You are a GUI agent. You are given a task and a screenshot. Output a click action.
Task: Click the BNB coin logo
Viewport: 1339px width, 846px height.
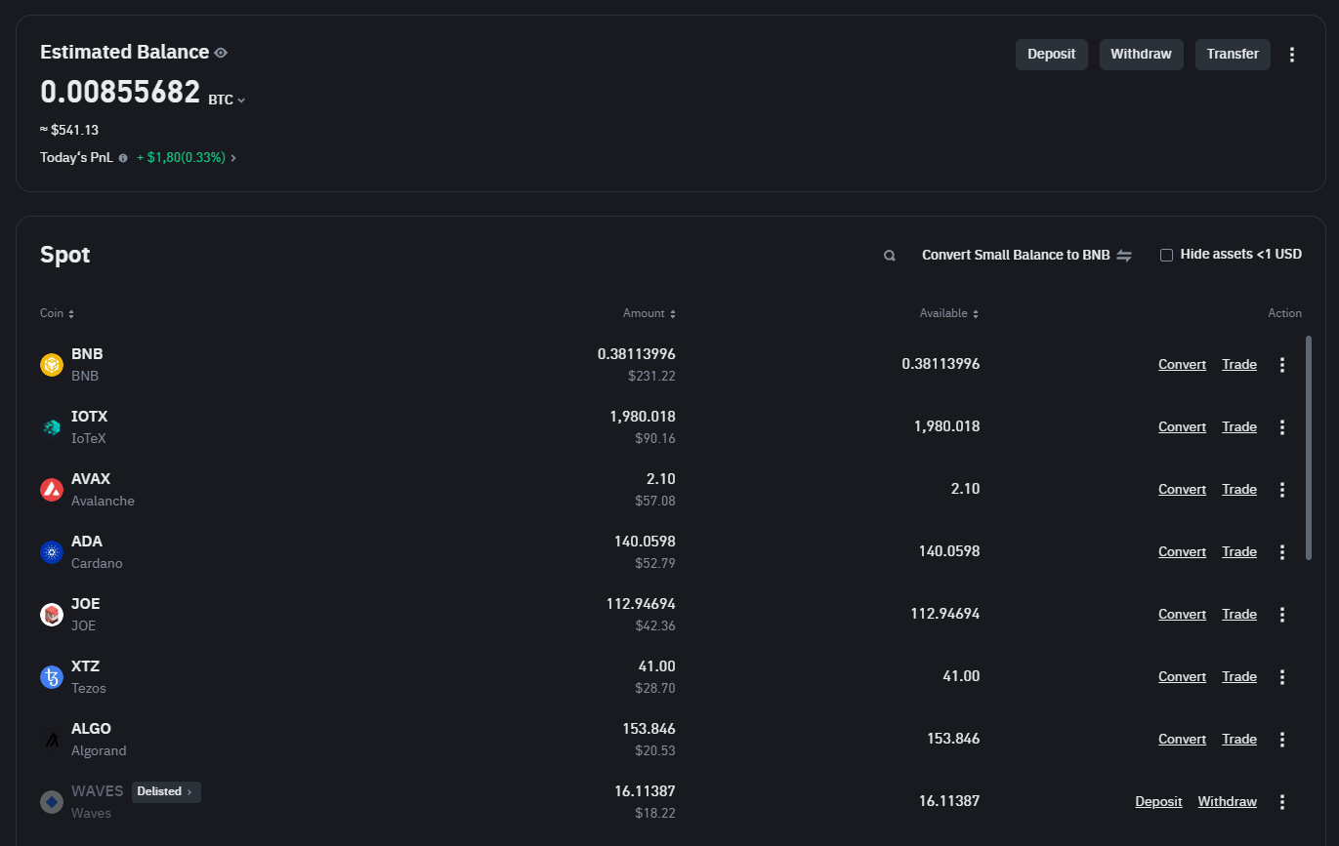tap(52, 365)
